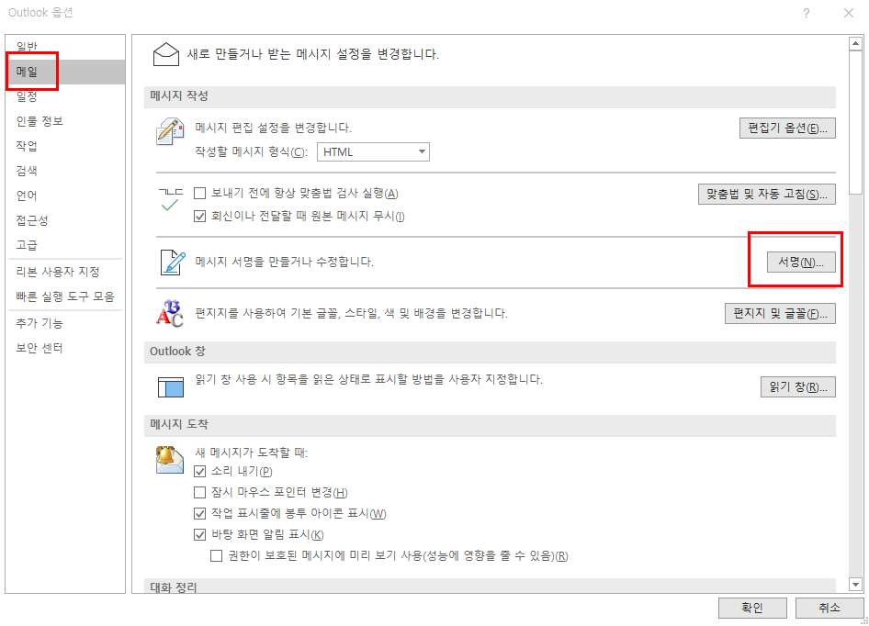The width and height of the screenshot is (869, 626).
Task: Open 맞춤법 및 자동 고침 settings
Action: click(767, 194)
